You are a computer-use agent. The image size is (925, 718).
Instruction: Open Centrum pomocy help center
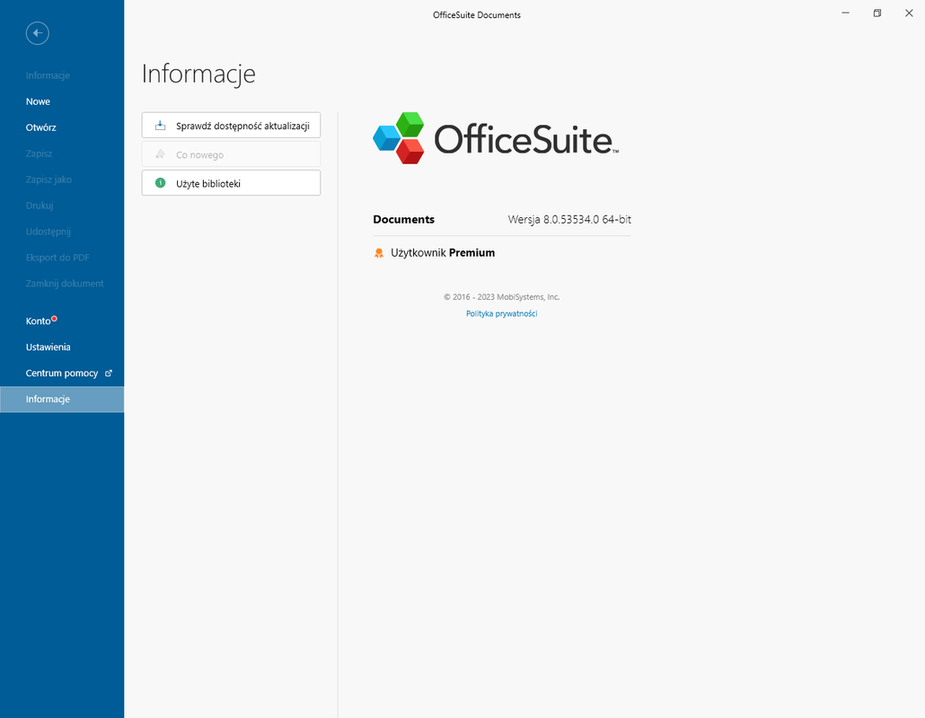pos(62,373)
